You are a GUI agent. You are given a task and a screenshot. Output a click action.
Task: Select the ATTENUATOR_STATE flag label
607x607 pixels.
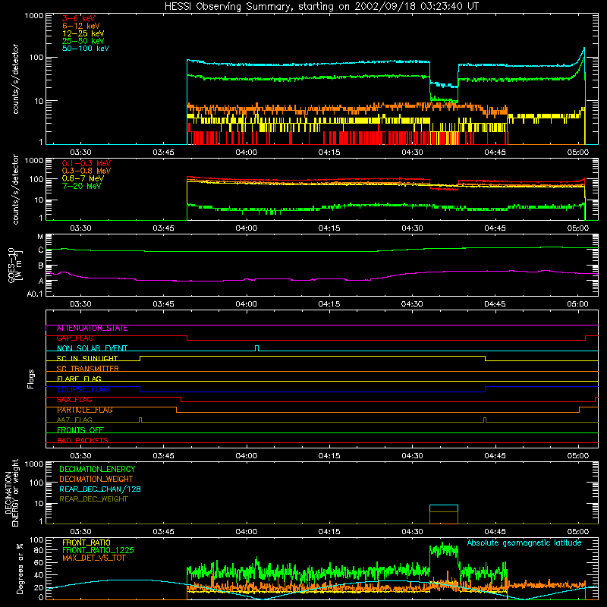(x=92, y=329)
